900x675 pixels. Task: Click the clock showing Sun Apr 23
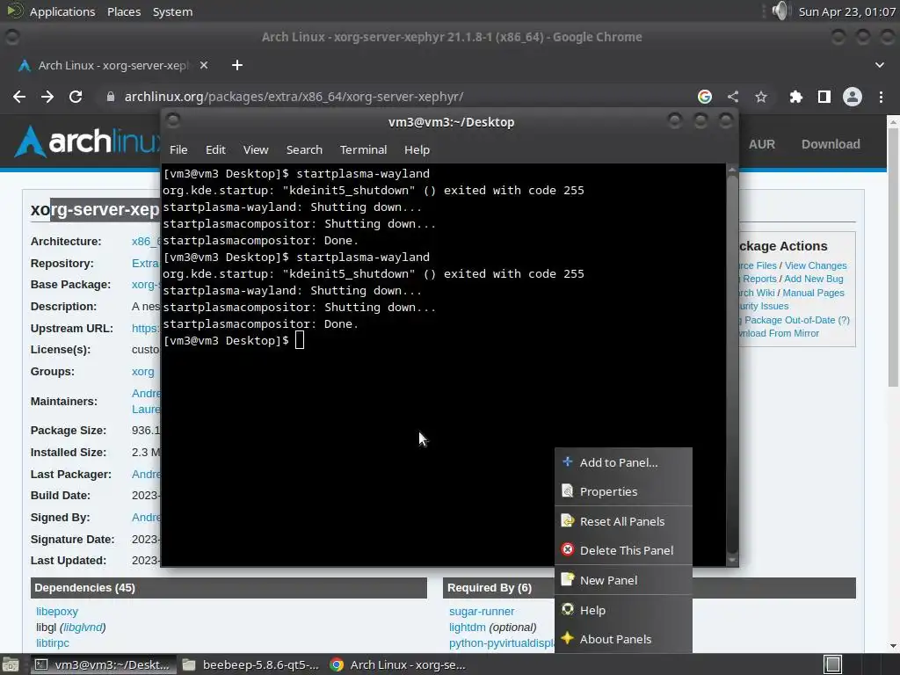pos(846,11)
